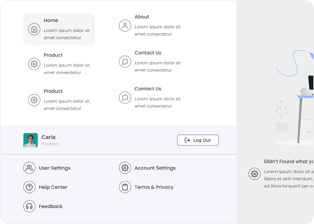Open the User Settings link

(55, 168)
